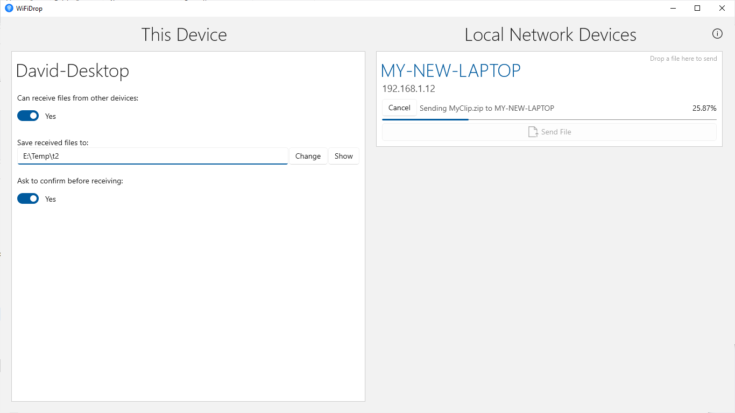
Task: Click the save path field showing E:\Temp\t2
Action: point(153,156)
